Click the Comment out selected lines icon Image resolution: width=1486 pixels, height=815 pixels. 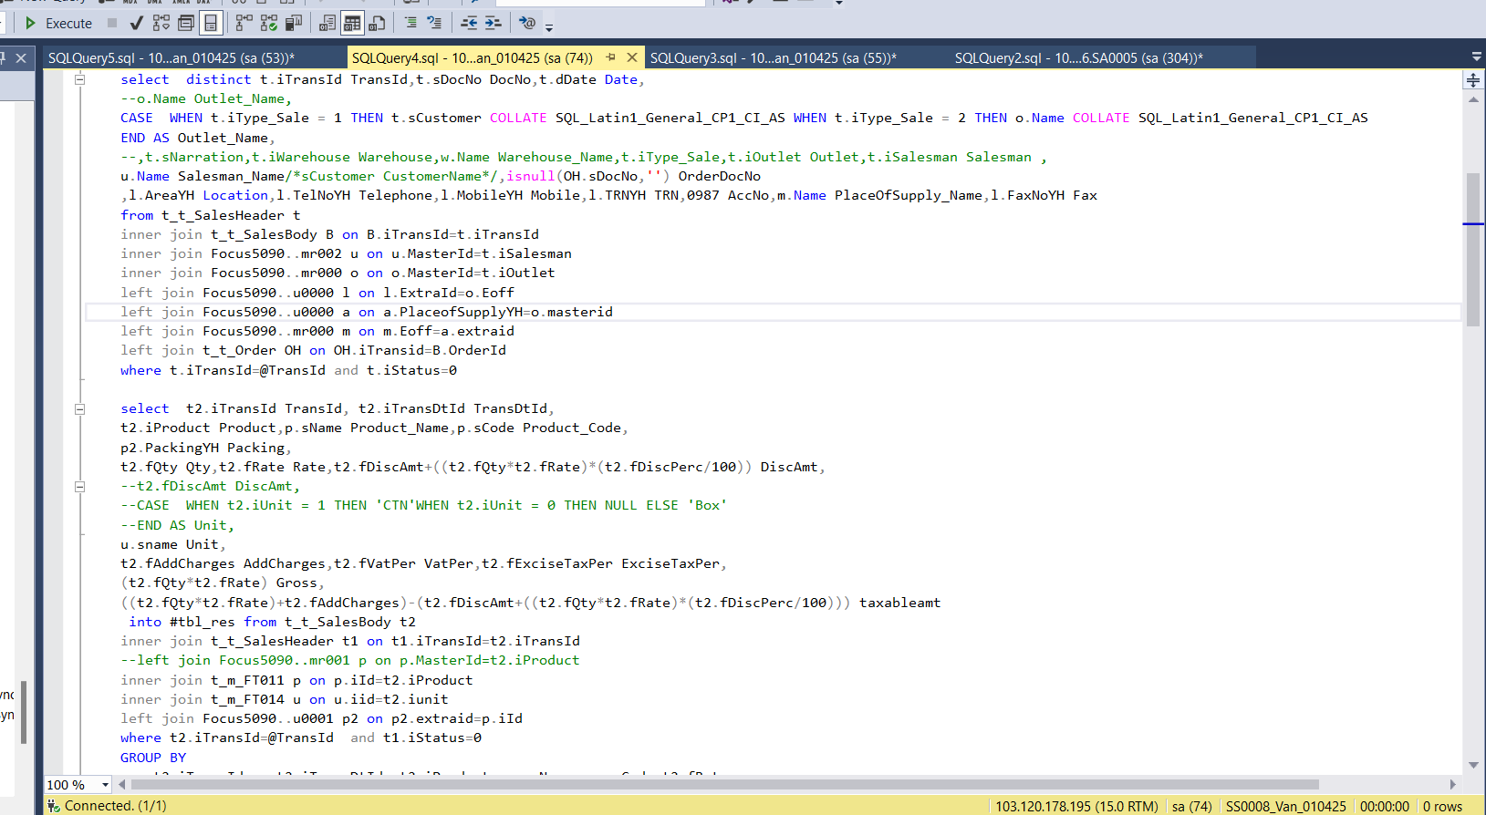(410, 23)
